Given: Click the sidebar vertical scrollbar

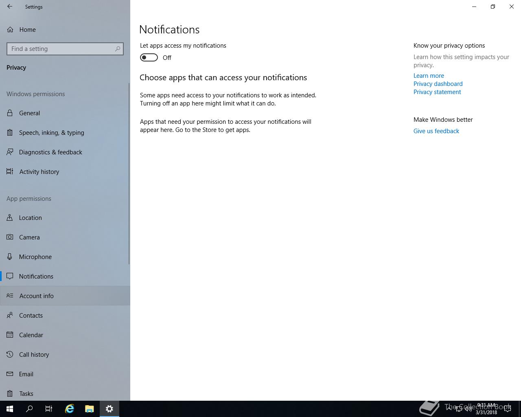Looking at the screenshot, I should point(129,174).
